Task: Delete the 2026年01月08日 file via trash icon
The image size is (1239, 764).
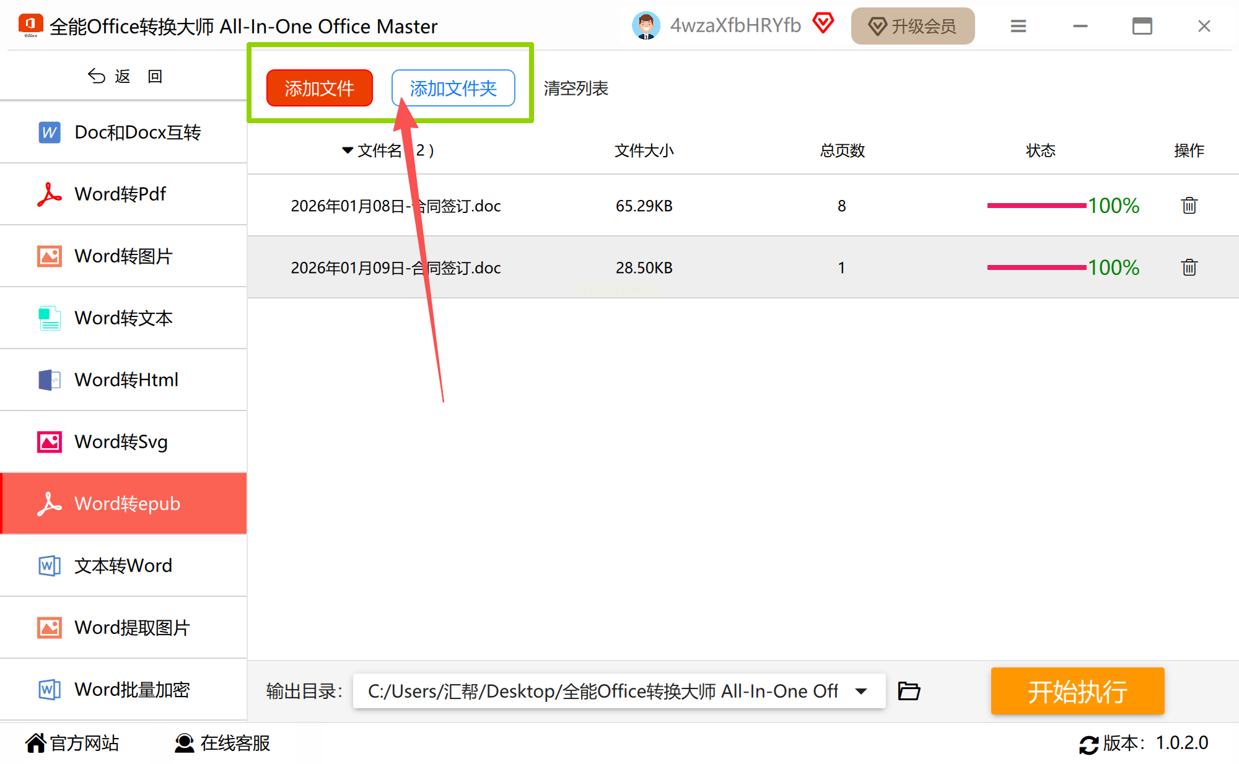Action: click(x=1189, y=206)
